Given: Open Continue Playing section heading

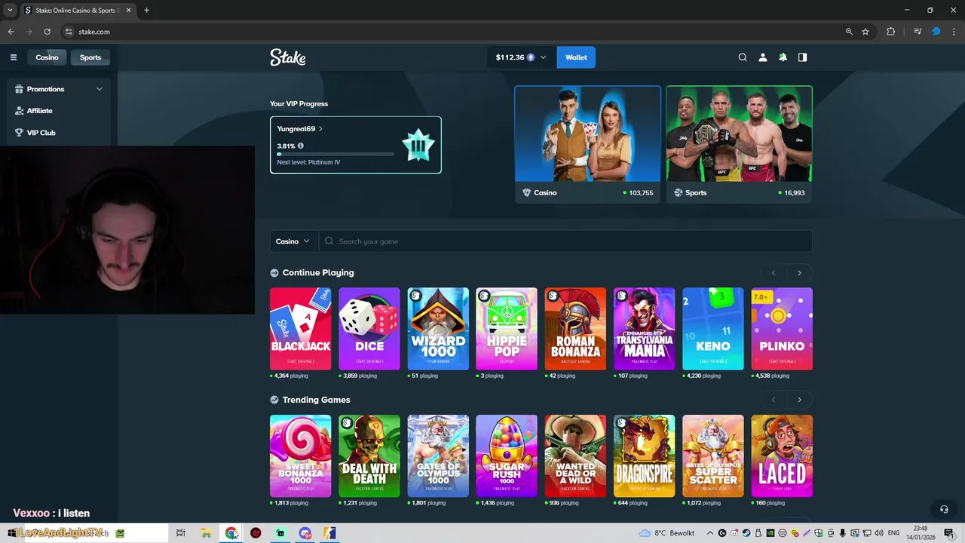Looking at the screenshot, I should [318, 273].
